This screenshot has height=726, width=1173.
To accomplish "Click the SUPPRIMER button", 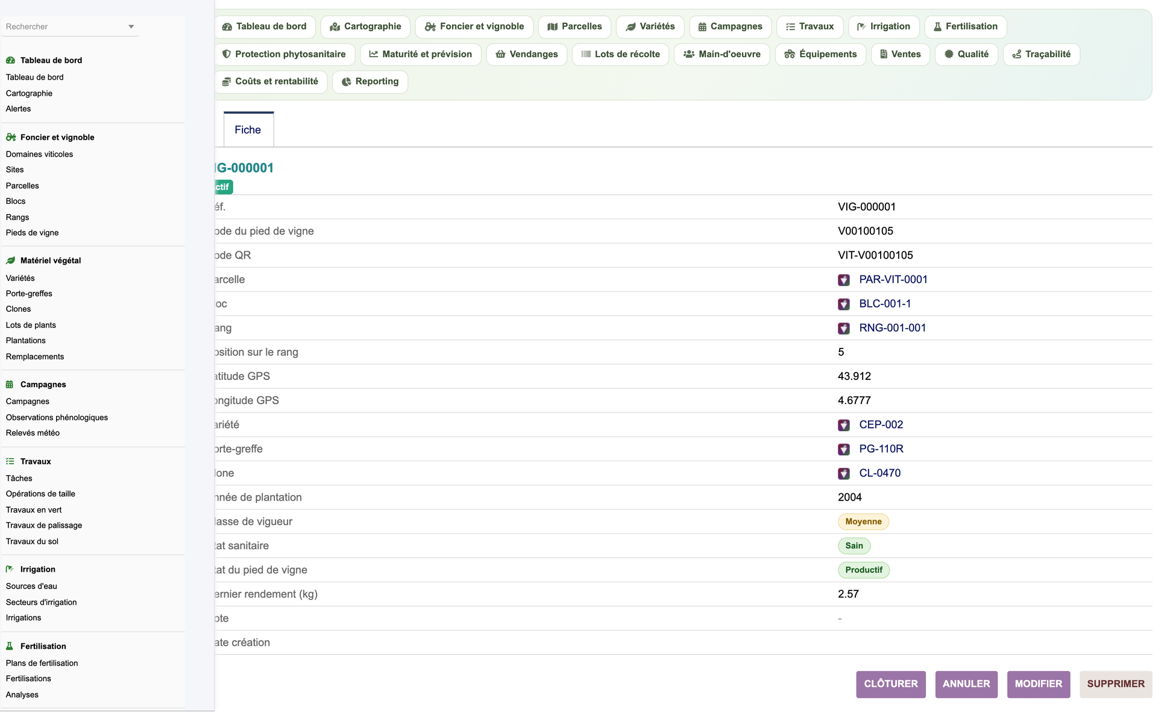I will 1115,684.
